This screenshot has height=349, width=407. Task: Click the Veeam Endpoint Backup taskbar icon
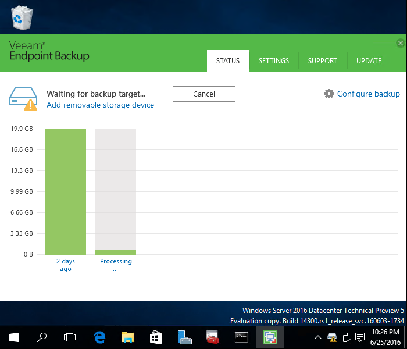point(270,337)
